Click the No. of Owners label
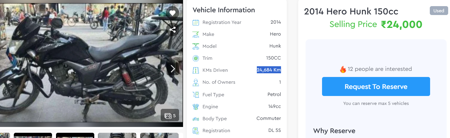Screen dimensions: 450x138 pyautogui.click(x=219, y=82)
